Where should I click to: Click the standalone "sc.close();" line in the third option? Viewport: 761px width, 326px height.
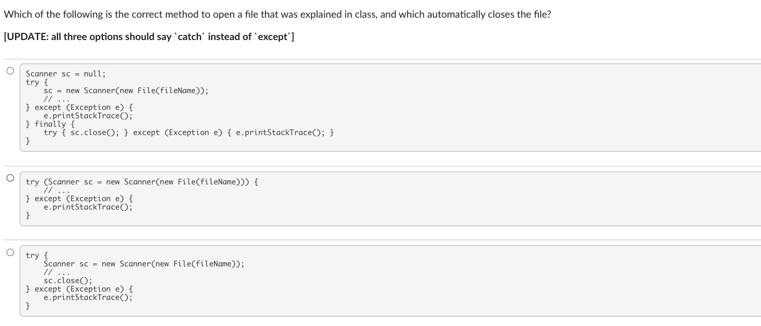68,280
